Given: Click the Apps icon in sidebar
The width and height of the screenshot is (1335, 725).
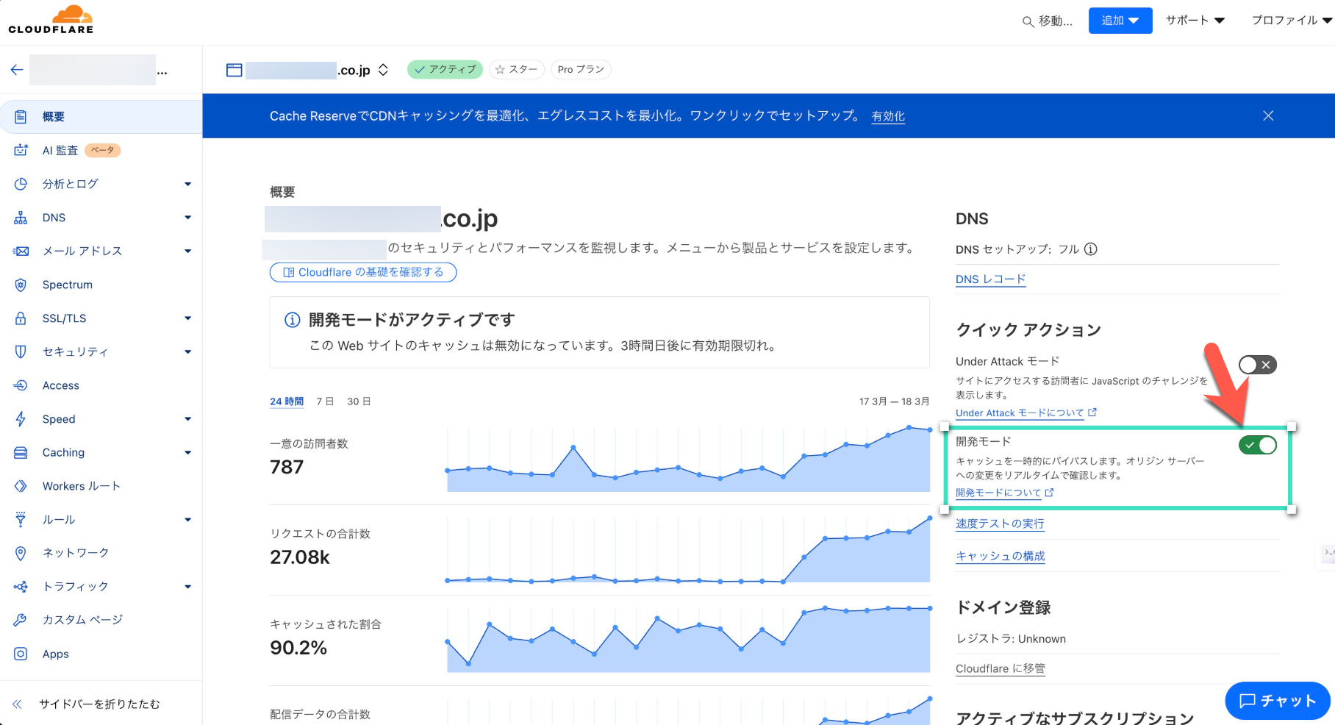Looking at the screenshot, I should (21, 654).
